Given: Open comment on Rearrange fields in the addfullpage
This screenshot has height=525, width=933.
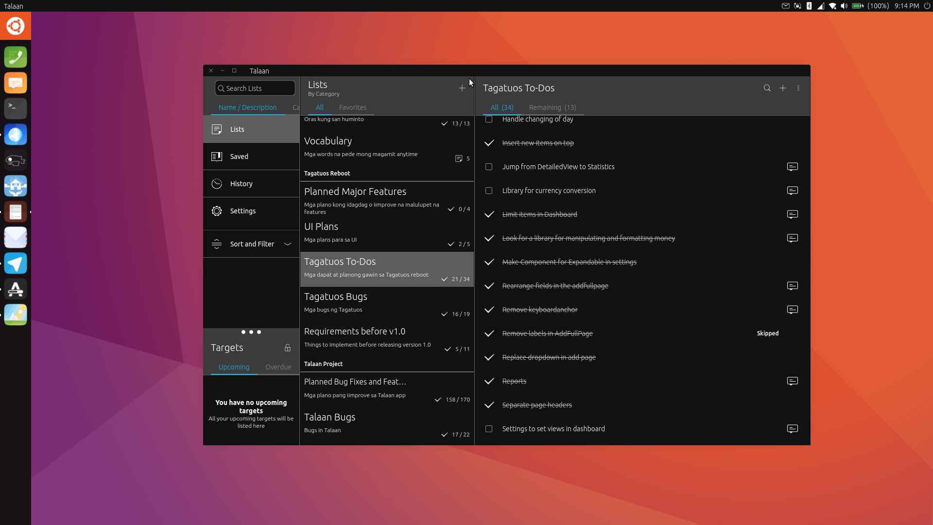Looking at the screenshot, I should [792, 286].
